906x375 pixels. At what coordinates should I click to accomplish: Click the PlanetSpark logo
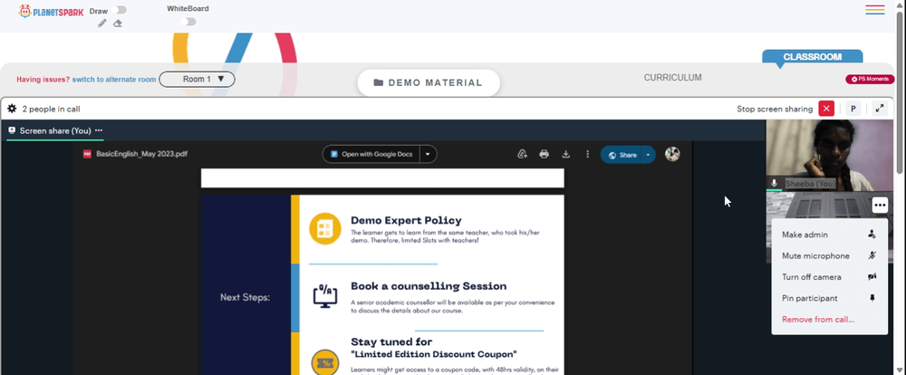coord(51,11)
